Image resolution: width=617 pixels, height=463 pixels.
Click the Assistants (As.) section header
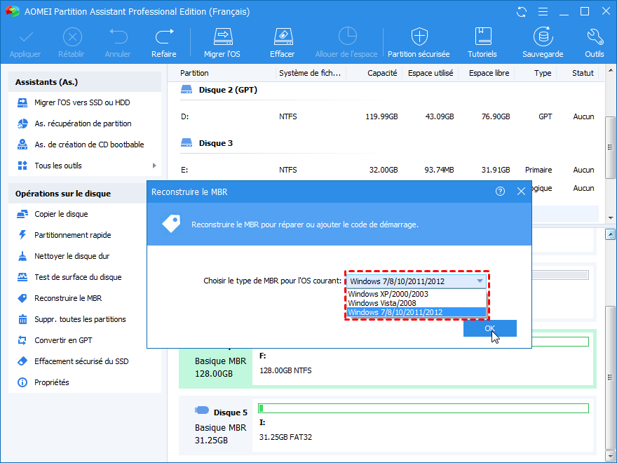(x=85, y=82)
